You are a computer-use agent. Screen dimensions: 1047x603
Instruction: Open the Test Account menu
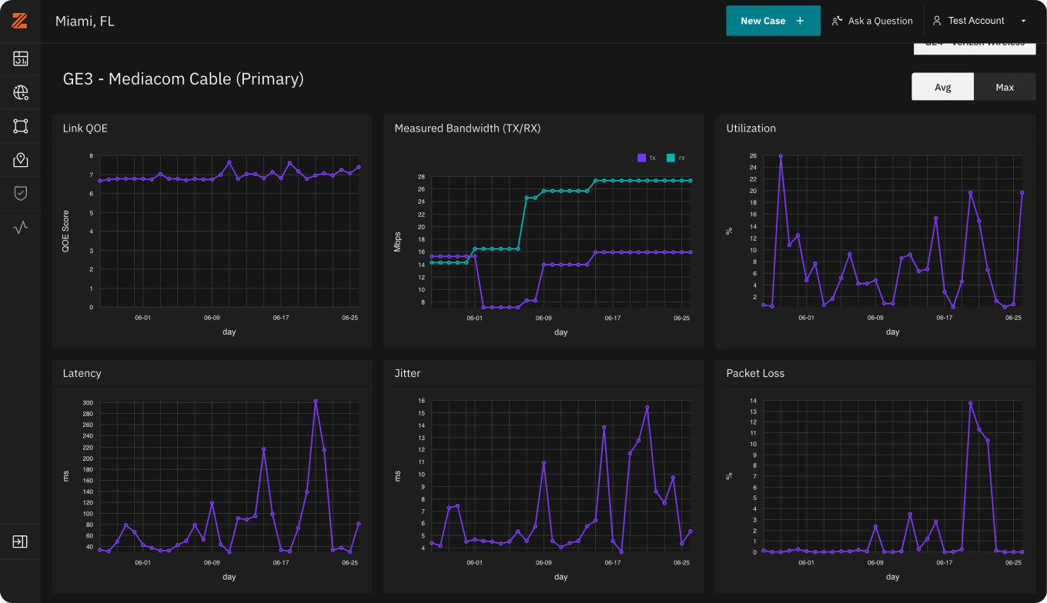tap(975, 21)
